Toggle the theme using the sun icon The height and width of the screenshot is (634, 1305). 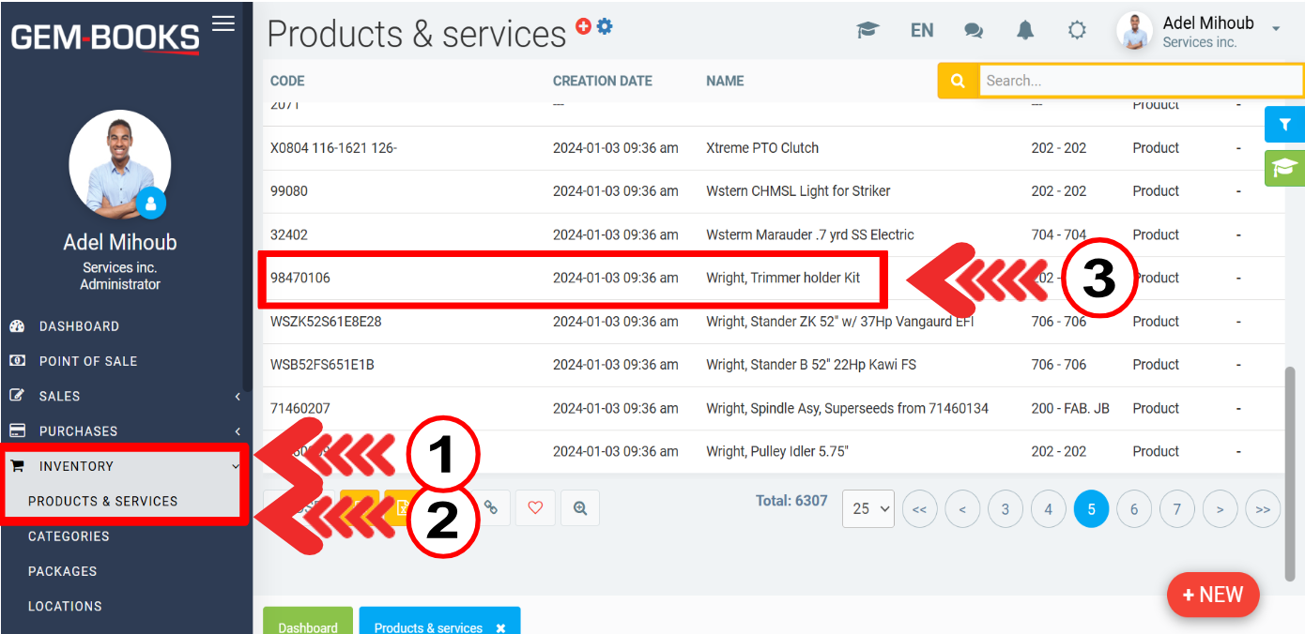click(x=1077, y=30)
